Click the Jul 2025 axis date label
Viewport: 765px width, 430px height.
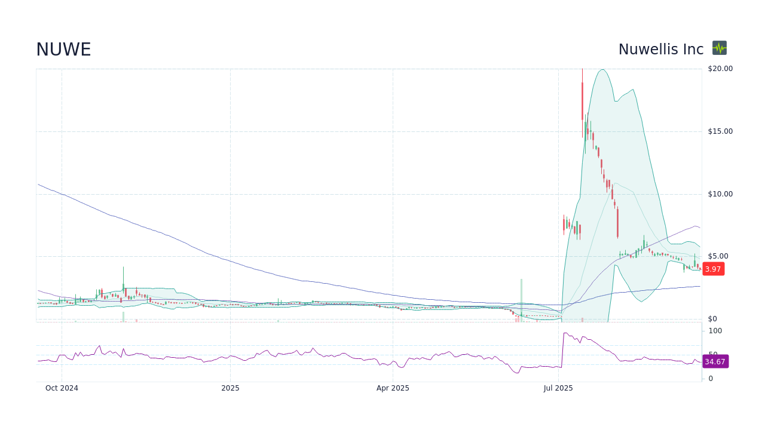click(x=559, y=388)
